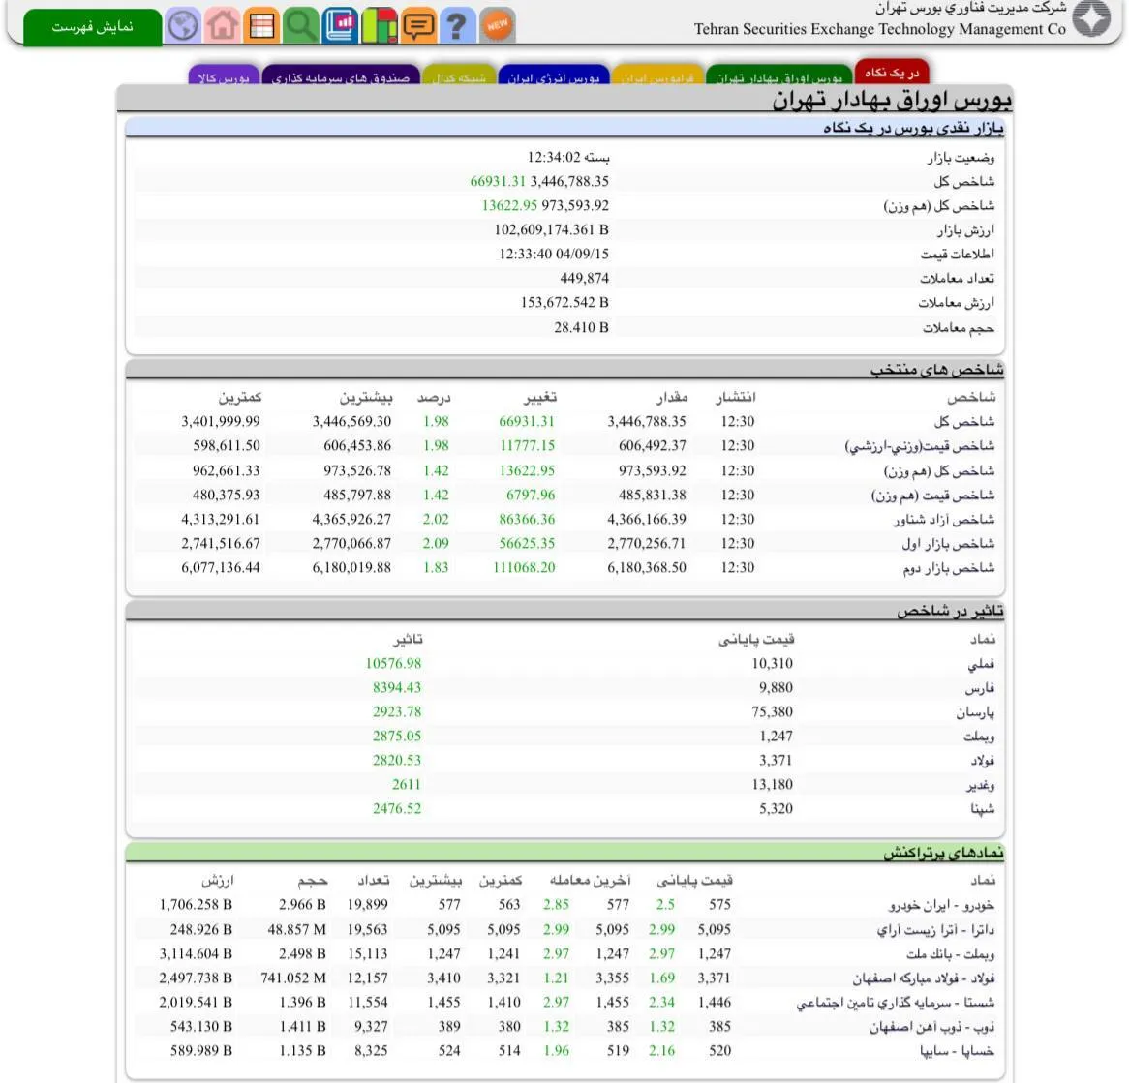This screenshot has height=1083, width=1129.
Task: Open شستا - سرمايه گذاري تامين اجتماعي
Action: pos(896,1003)
